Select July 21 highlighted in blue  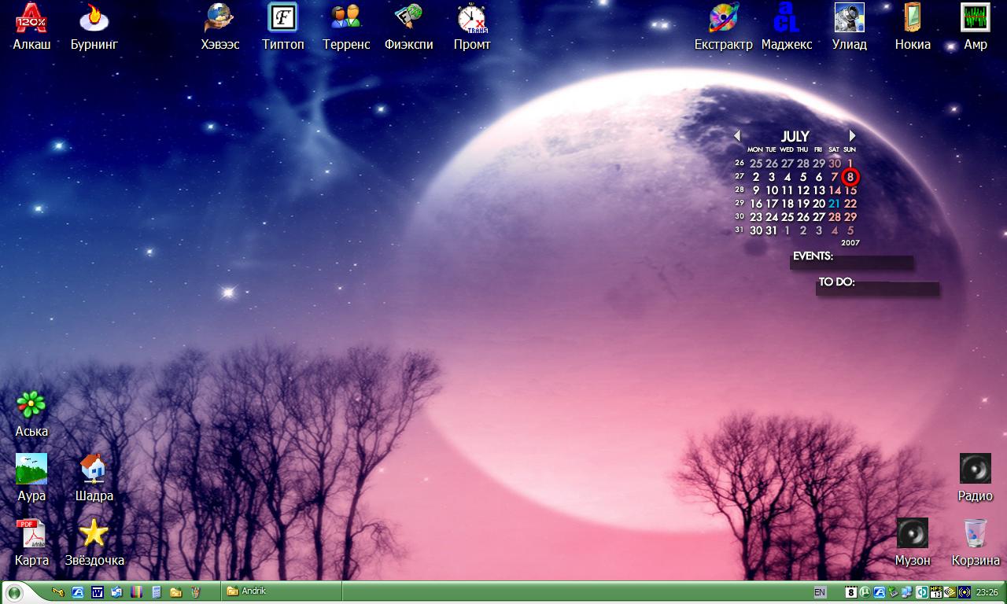pos(834,204)
